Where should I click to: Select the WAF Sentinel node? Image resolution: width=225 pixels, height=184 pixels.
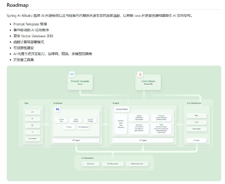point(76,120)
